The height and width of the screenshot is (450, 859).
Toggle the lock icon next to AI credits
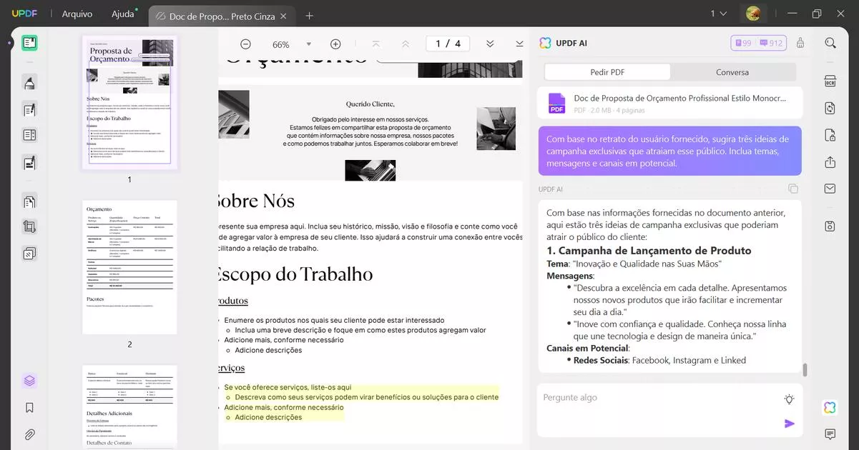[799, 42]
